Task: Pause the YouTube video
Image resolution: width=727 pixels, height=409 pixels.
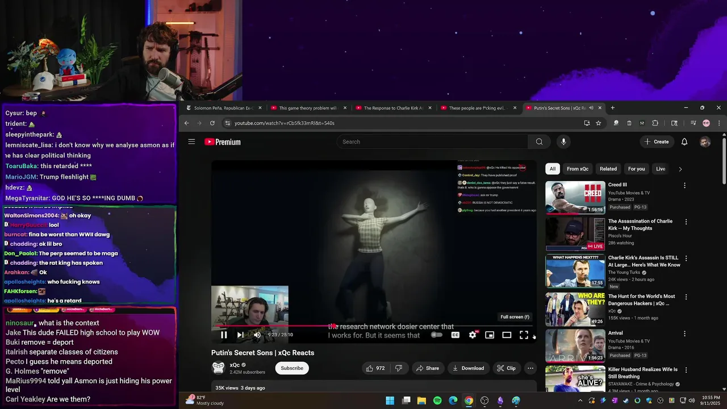Action: tap(224, 335)
